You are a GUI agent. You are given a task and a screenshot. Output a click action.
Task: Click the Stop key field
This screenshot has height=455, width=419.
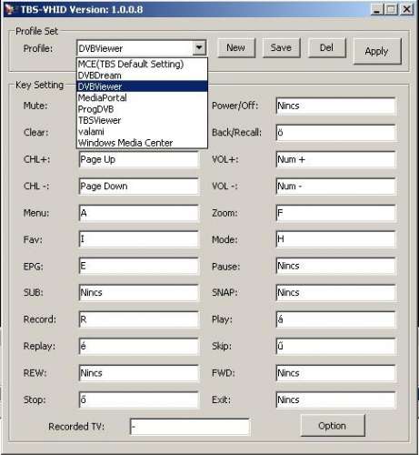[x=139, y=399]
